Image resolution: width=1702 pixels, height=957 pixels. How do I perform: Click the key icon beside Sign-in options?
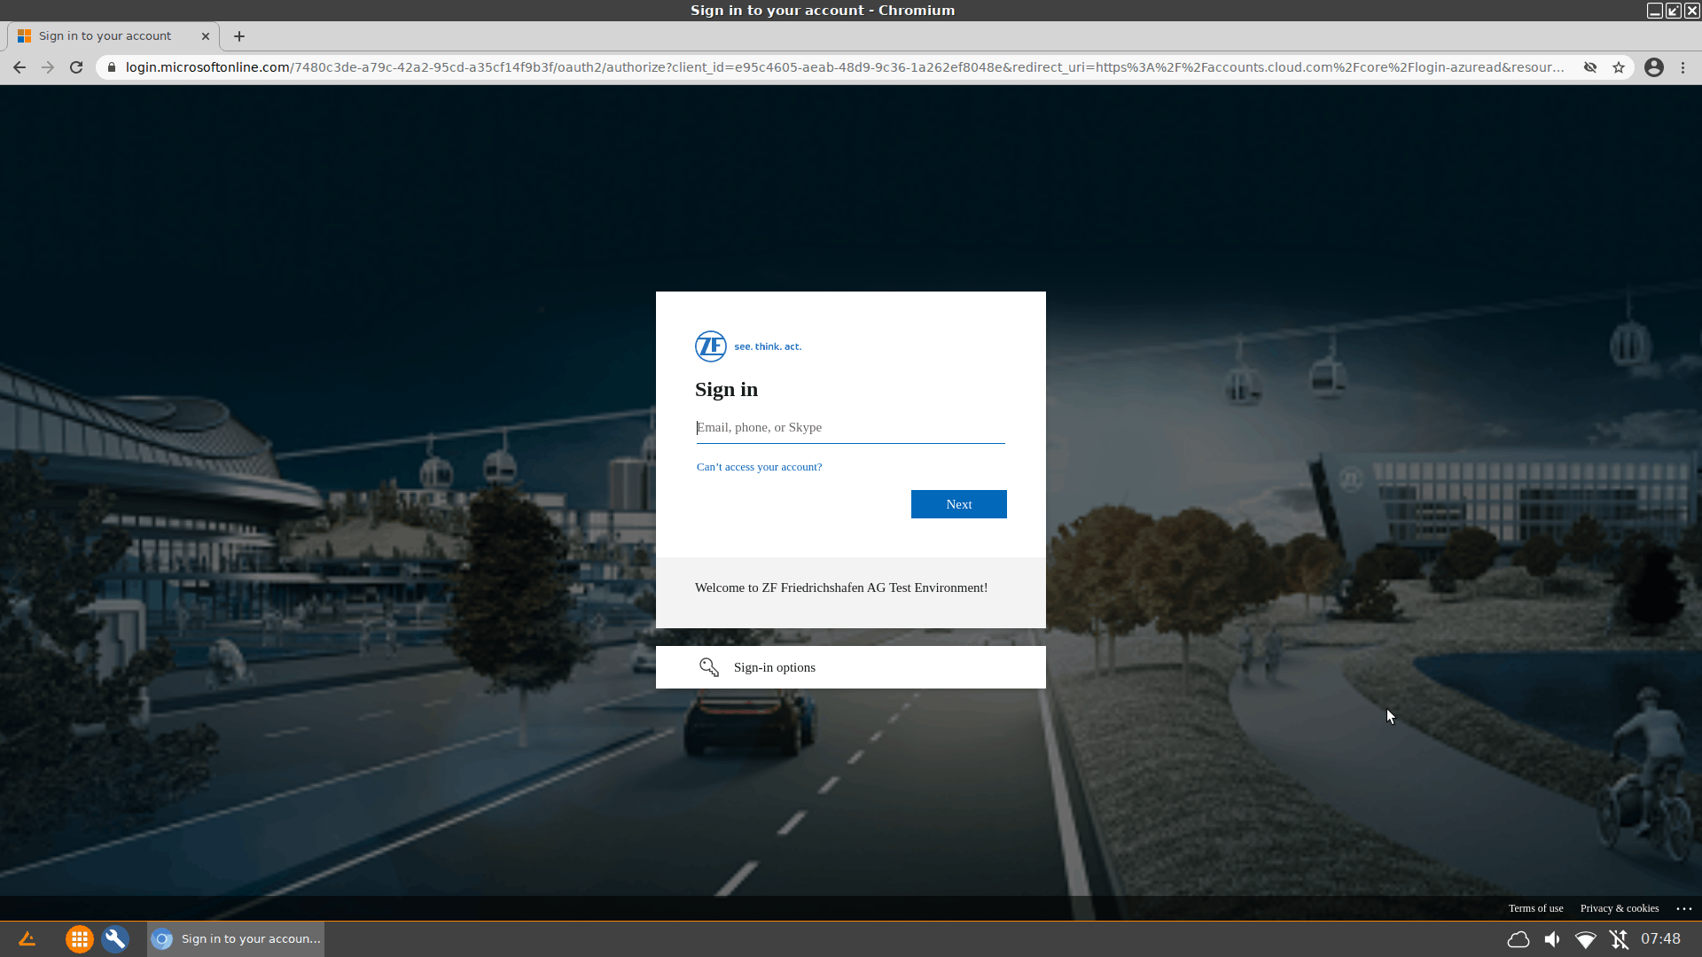(x=709, y=667)
